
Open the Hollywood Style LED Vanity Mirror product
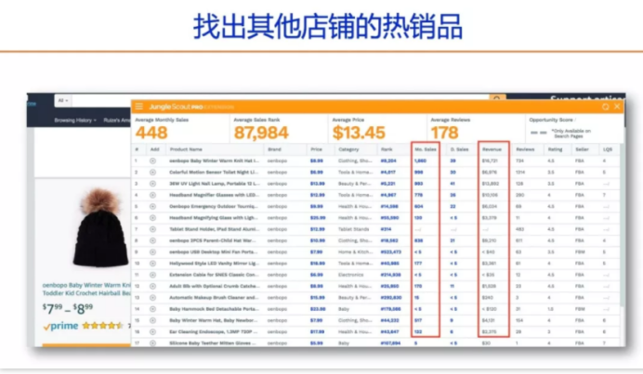214,264
